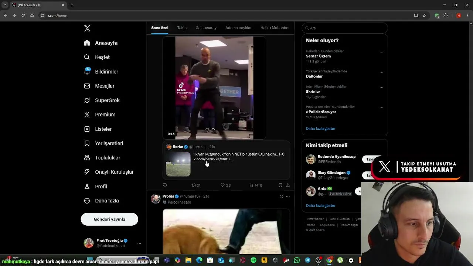Click Gizlilik Politikası footer link

click(x=340, y=219)
